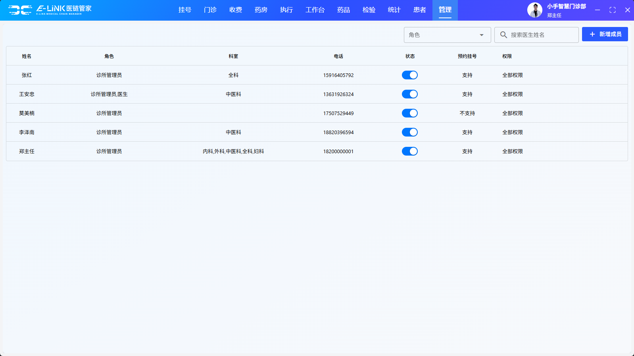
Task: Click the user avatar photo
Action: click(534, 10)
